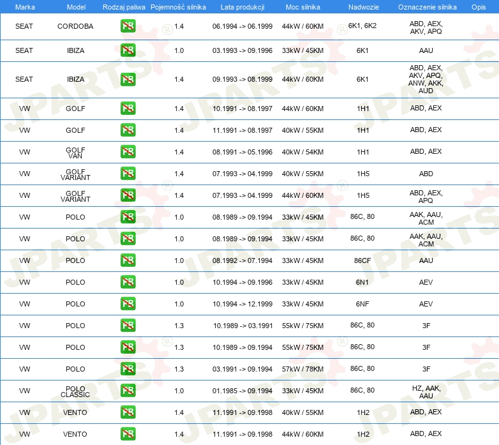Click the 6NF body cell
The width and height of the screenshot is (499, 445).
coord(362,304)
